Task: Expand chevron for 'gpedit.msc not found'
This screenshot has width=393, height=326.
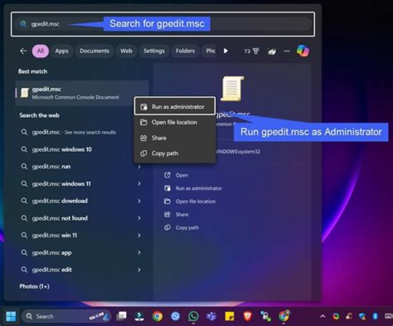Action: (x=139, y=218)
